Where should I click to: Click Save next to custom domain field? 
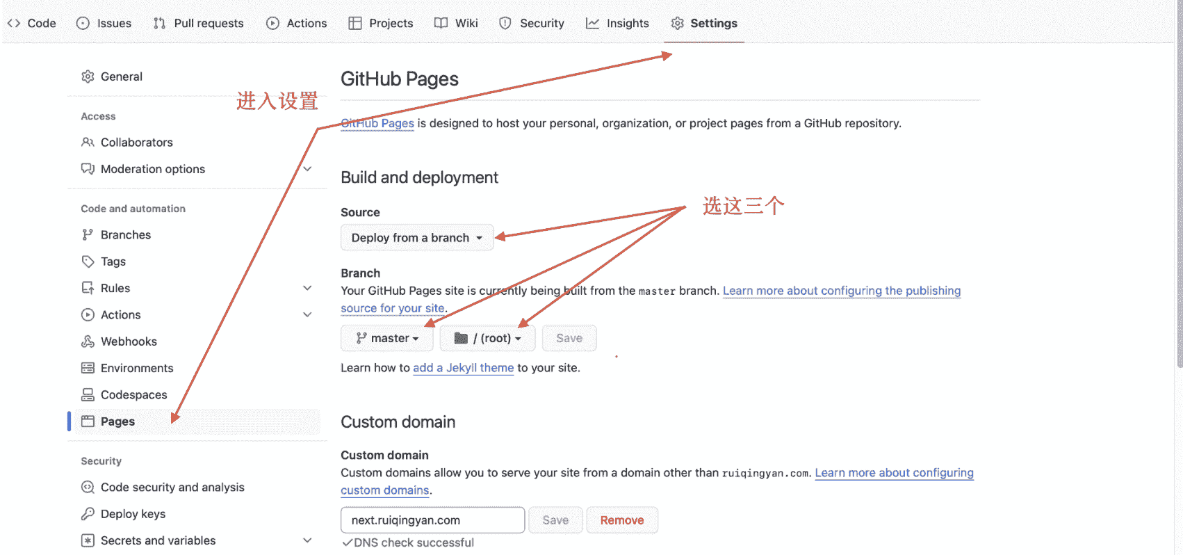(555, 520)
